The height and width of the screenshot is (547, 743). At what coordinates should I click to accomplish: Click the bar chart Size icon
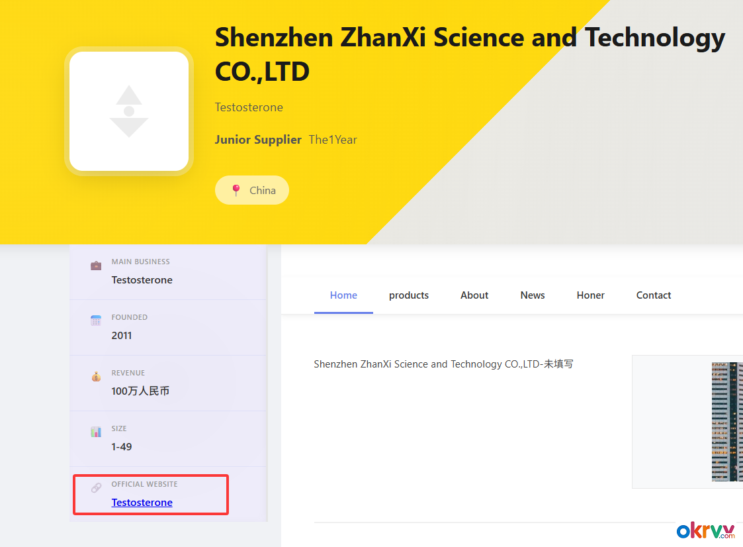(96, 432)
